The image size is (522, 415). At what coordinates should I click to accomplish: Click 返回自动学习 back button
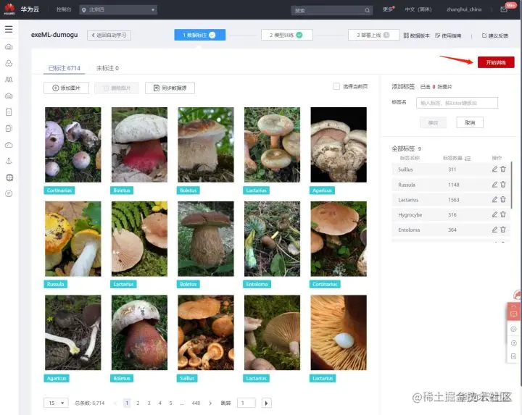click(x=109, y=35)
